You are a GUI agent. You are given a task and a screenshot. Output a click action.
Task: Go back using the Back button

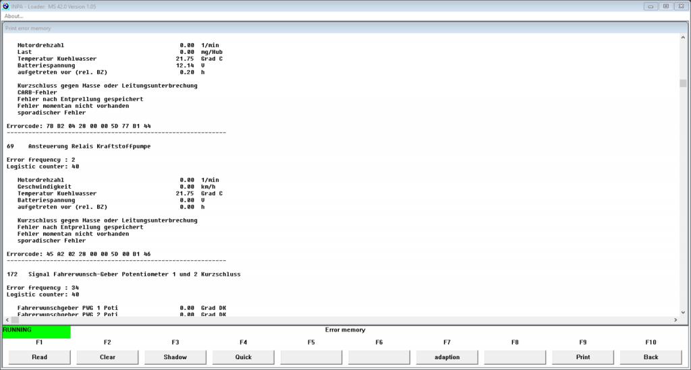click(651, 357)
